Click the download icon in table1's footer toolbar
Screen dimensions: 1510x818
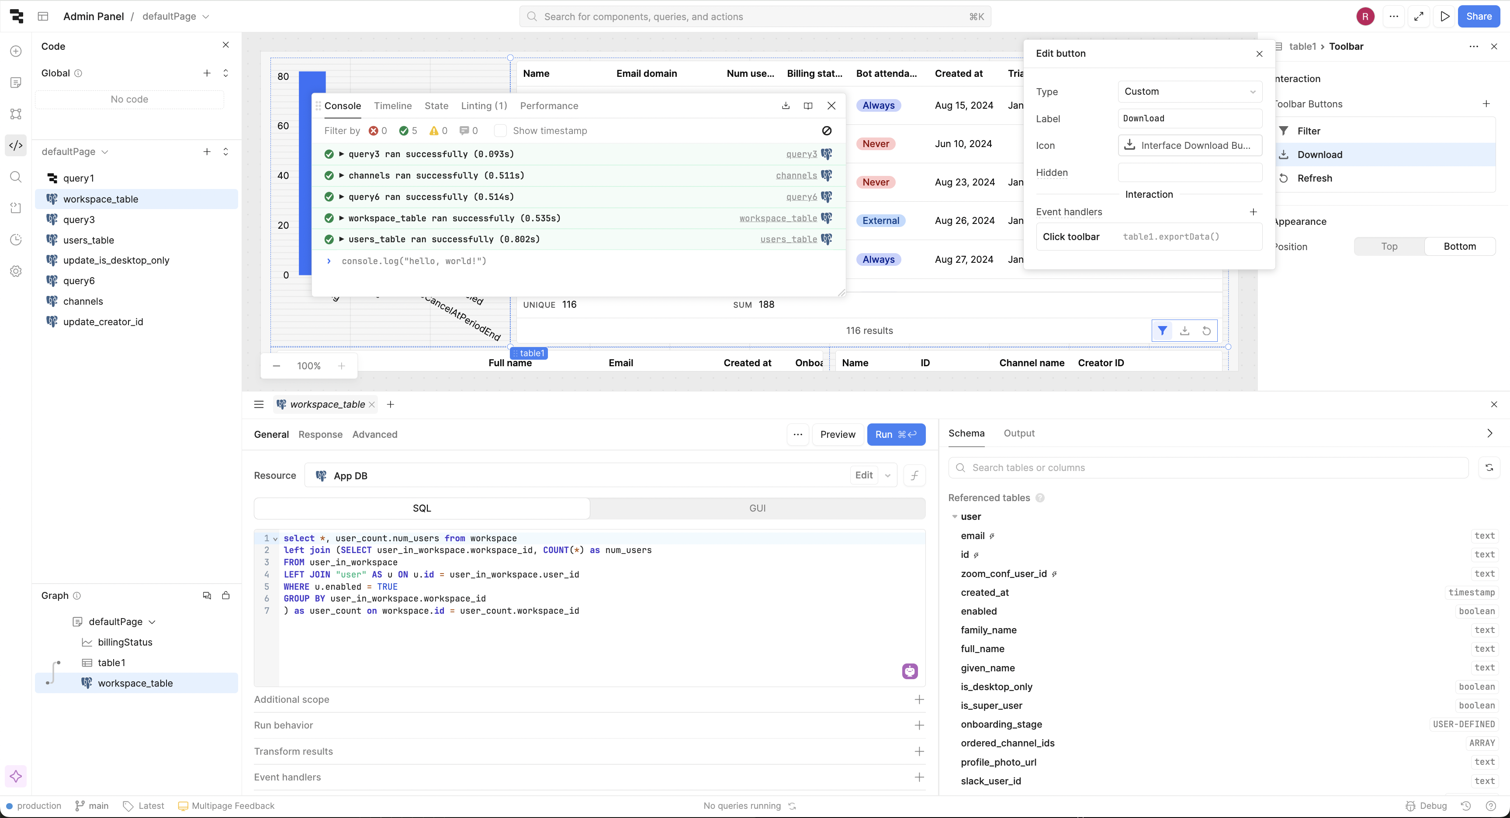coord(1184,331)
